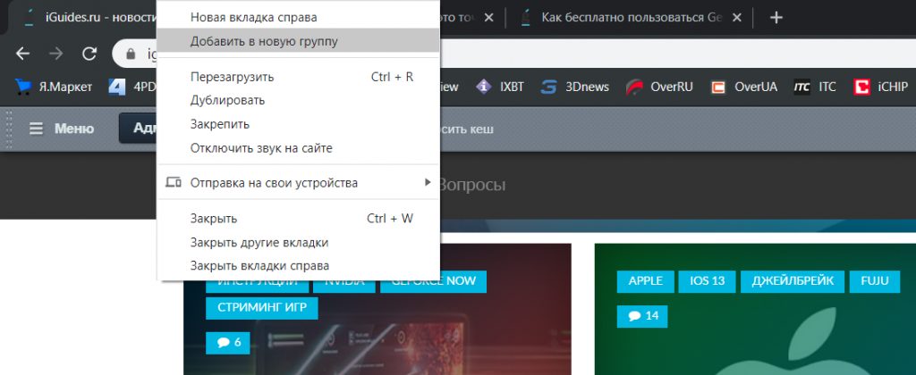Click the СТРИМИНГ ИГР tag
Image resolution: width=916 pixels, height=375 pixels.
click(262, 308)
